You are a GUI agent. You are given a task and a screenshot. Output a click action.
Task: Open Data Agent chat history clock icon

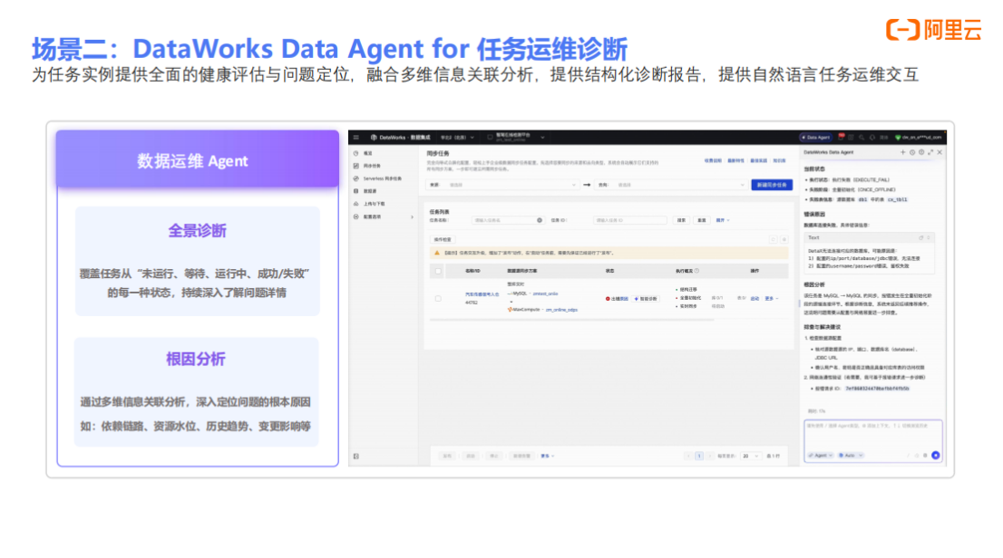912,153
